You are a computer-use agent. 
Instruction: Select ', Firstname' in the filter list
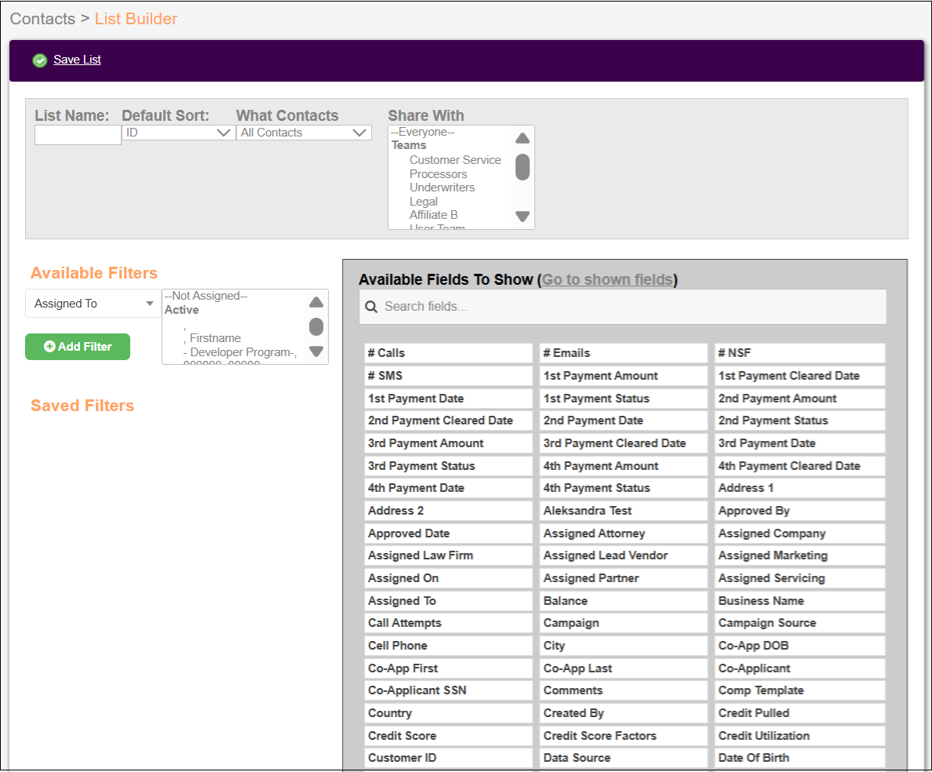[212, 338]
